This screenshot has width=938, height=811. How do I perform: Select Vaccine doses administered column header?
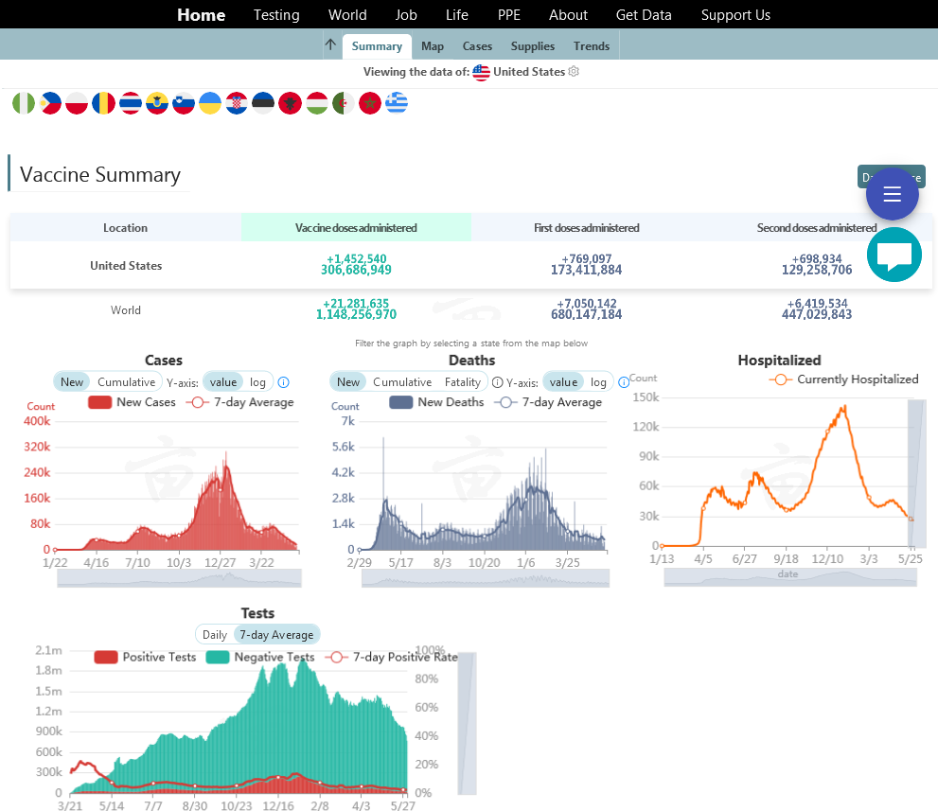[x=356, y=228]
